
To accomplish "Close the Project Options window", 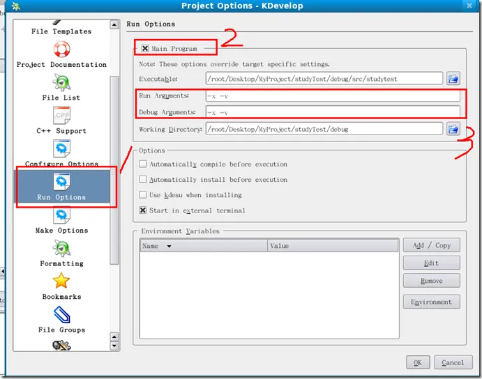I will tap(469, 6).
